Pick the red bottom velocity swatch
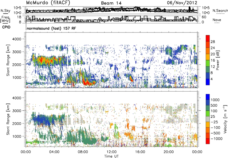Viewport: 228px width, 158px height. (x=208, y=141)
